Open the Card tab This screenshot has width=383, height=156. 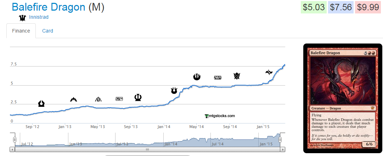[47, 31]
